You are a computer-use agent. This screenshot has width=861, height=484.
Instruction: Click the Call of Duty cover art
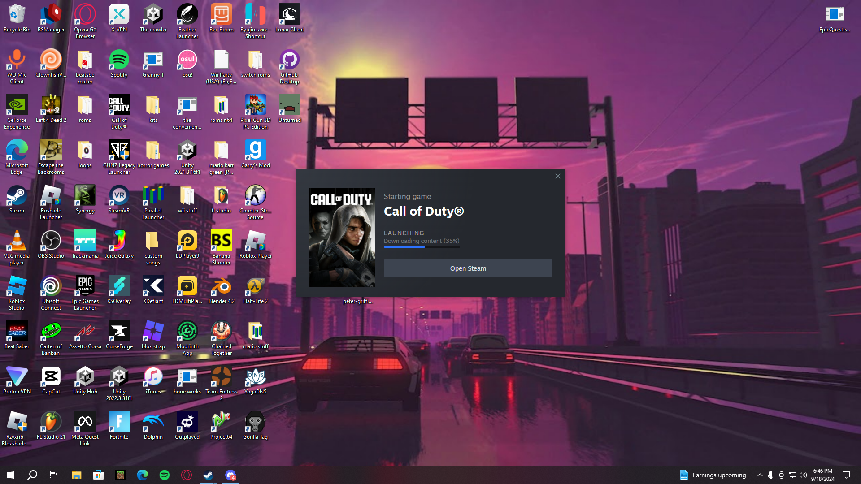click(x=341, y=237)
